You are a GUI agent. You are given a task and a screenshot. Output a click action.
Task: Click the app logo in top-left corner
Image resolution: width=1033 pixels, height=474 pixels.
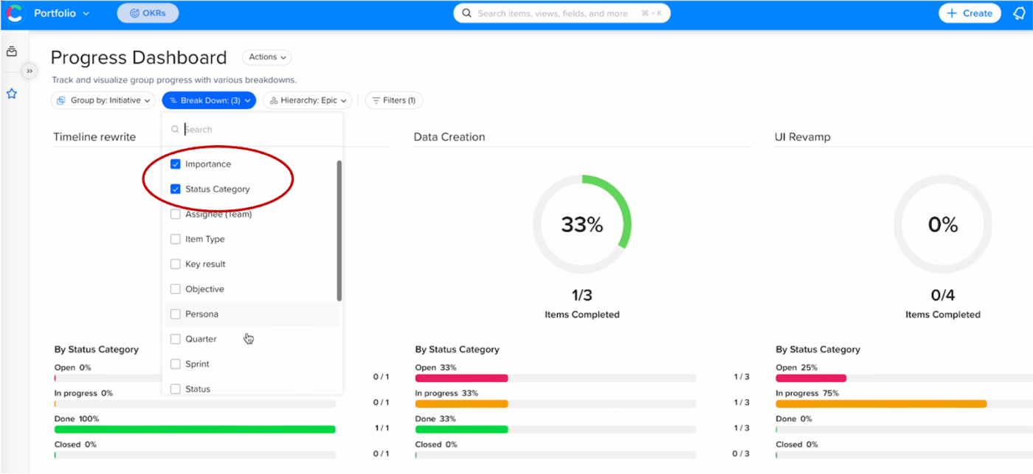click(15, 13)
